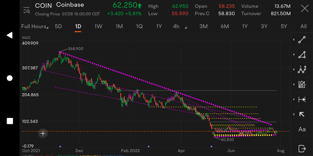313x156 pixels.
Task: Select the wave pattern drawing tool
Action: (302, 70)
